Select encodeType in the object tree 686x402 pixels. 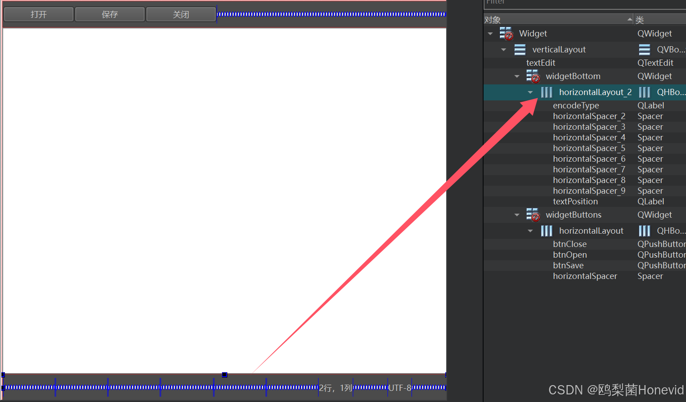pos(576,106)
